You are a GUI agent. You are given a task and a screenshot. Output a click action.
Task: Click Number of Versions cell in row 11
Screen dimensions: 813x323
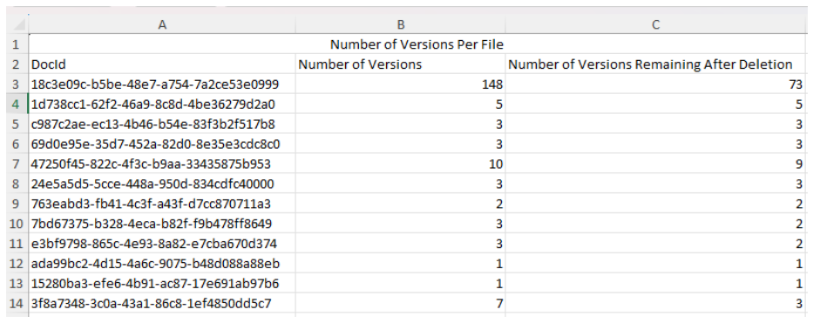tap(400, 244)
